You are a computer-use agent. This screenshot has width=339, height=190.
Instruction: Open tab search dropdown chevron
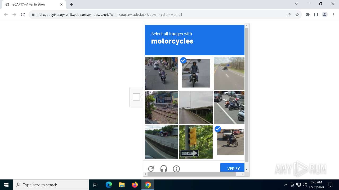point(296,4)
